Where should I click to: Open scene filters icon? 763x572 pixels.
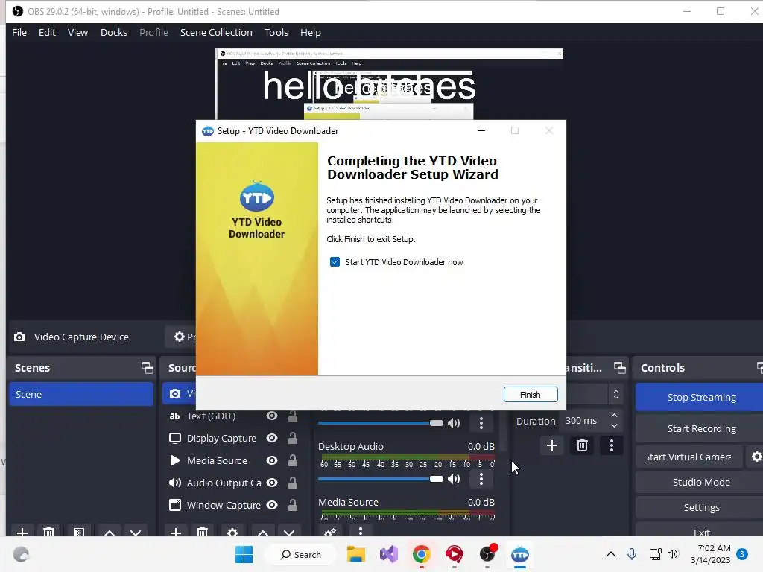(x=79, y=532)
